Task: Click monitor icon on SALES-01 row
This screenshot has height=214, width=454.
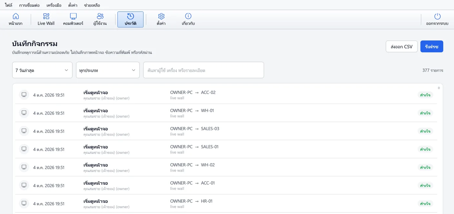Action: point(24,149)
